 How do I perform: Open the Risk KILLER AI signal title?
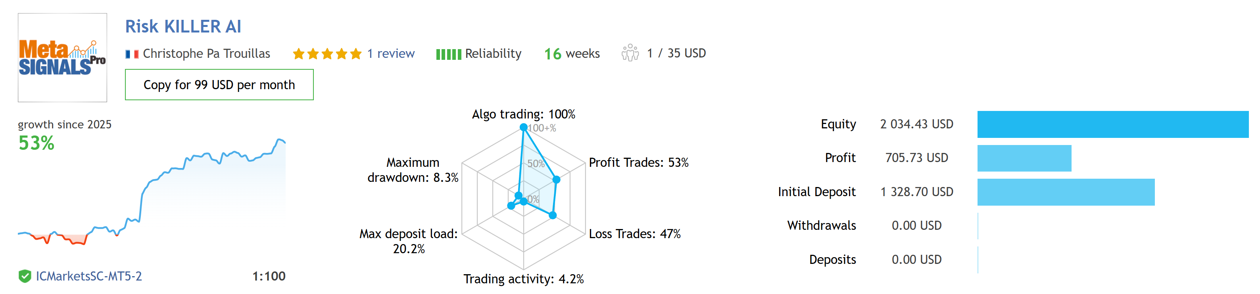183,27
